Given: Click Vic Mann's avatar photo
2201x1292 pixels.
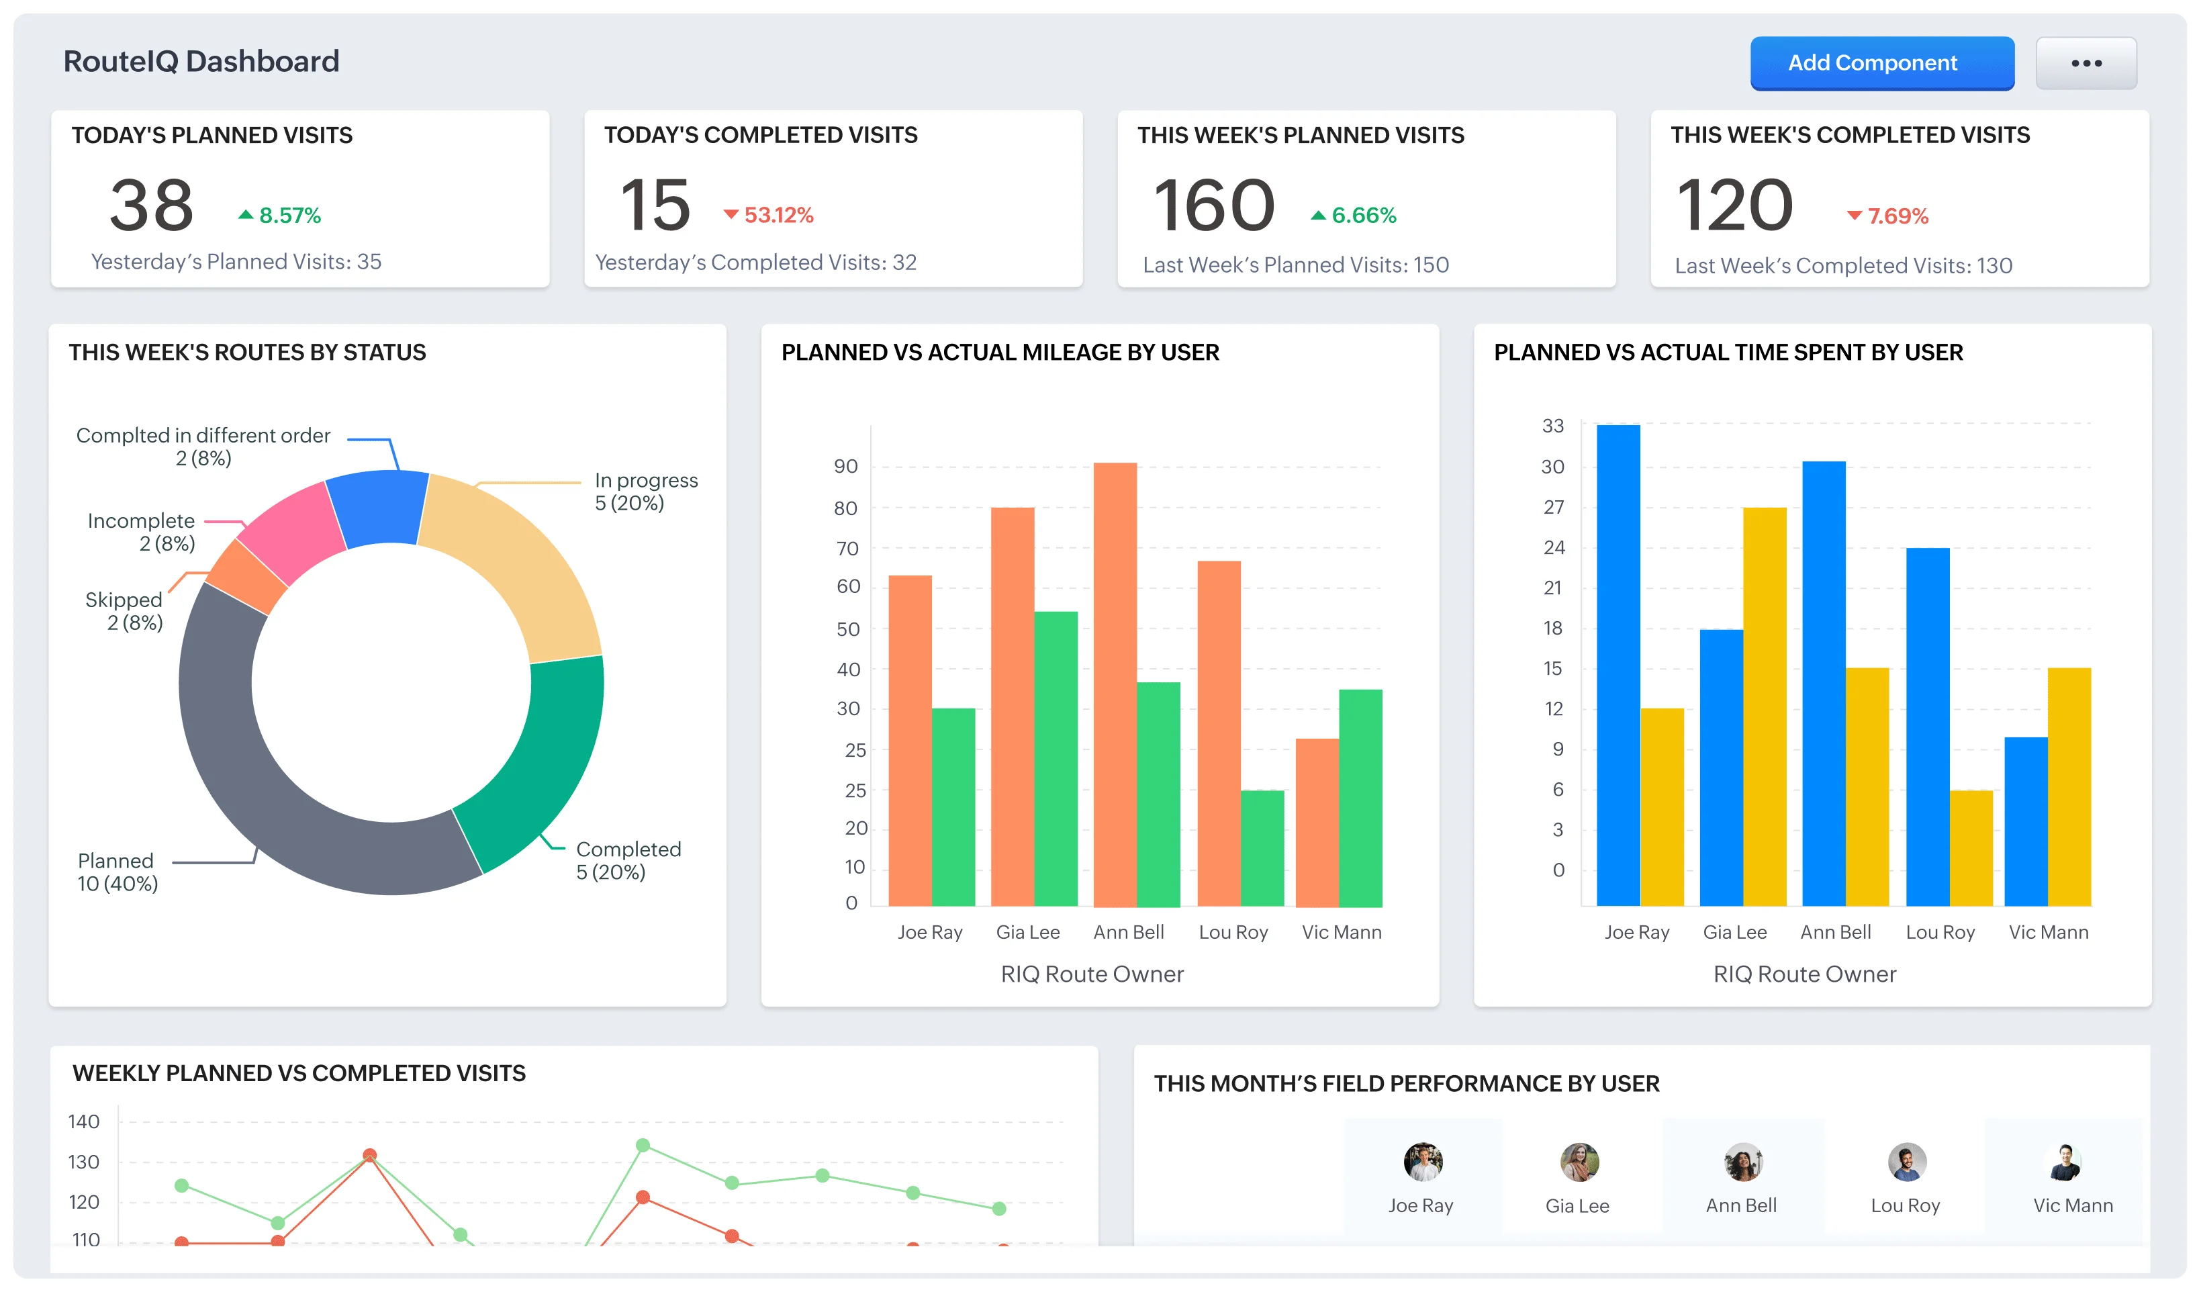Looking at the screenshot, I should tap(2064, 1161).
